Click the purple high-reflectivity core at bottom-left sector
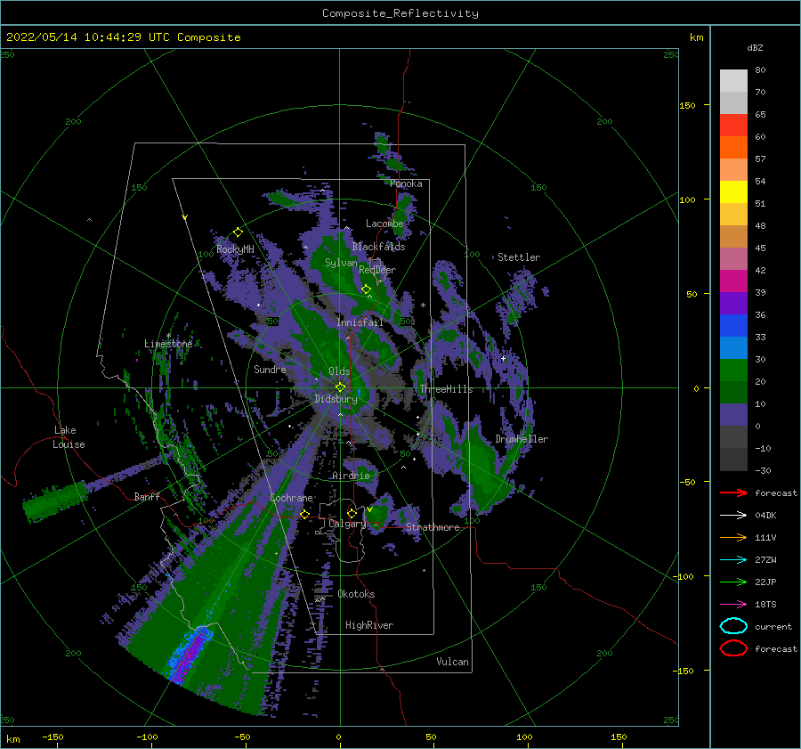The width and height of the screenshot is (801, 749). click(x=190, y=657)
